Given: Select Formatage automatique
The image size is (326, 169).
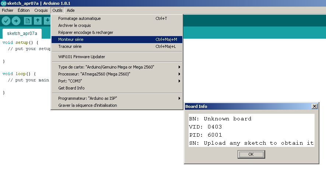Looking at the screenshot, I should coord(117,18).
